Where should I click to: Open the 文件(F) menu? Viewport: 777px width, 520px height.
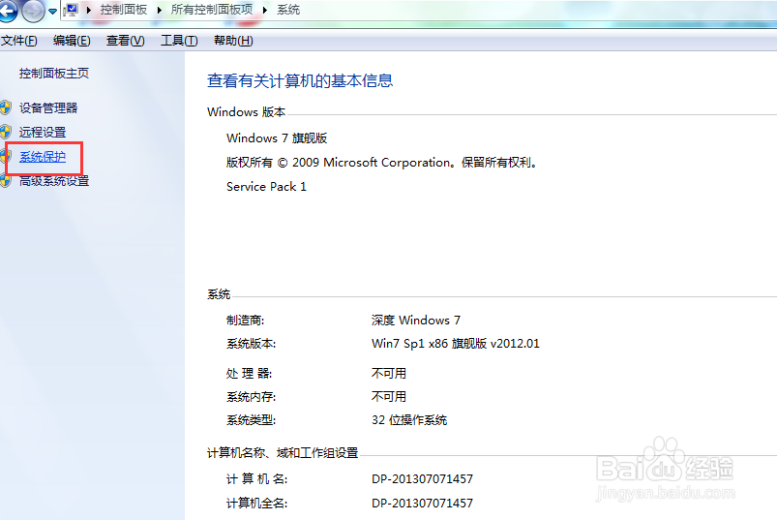19,40
